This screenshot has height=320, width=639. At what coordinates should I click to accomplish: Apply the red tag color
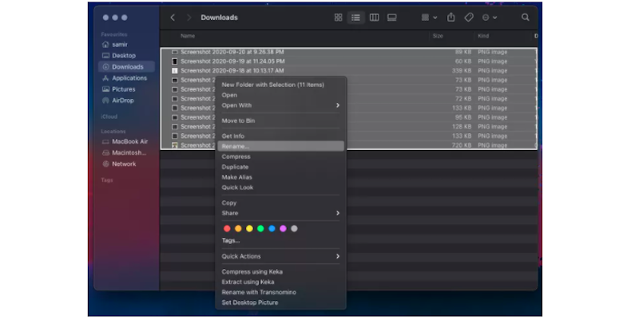227,228
